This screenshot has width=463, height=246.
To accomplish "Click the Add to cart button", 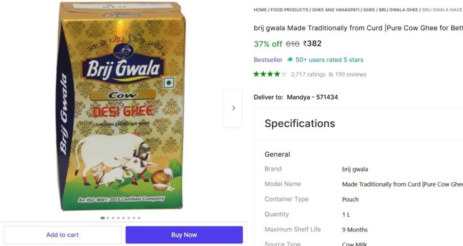I will coord(63,234).
